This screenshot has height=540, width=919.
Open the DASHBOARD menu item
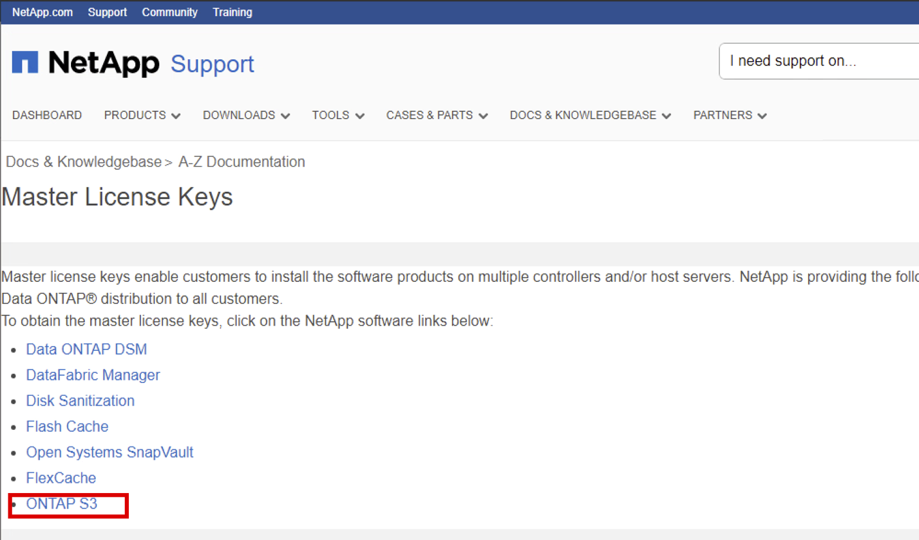point(47,115)
